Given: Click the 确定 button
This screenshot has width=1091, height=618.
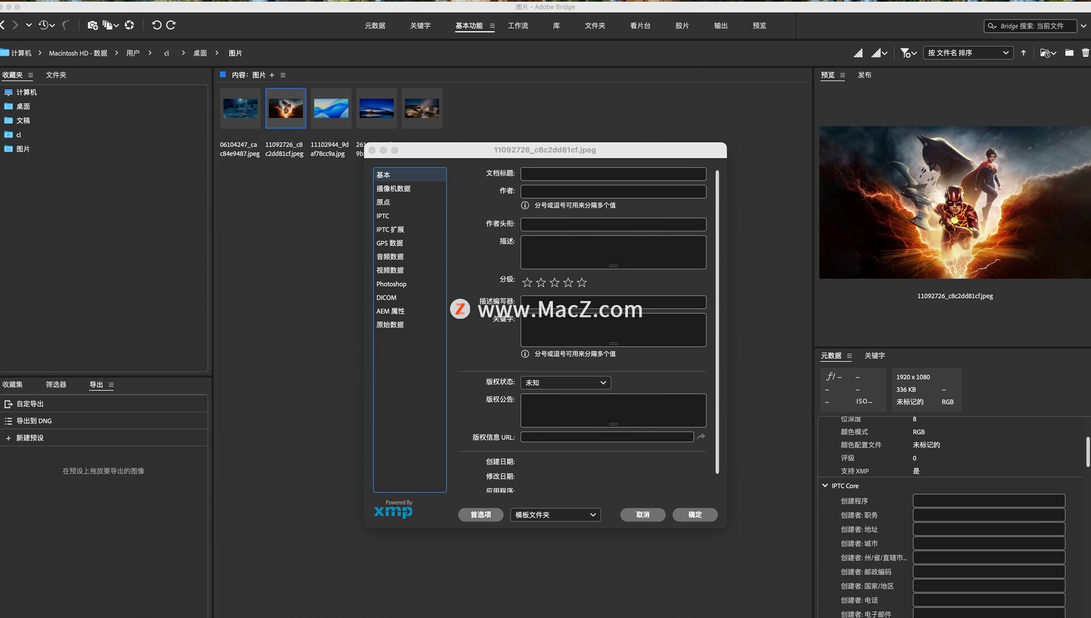Looking at the screenshot, I should point(695,515).
